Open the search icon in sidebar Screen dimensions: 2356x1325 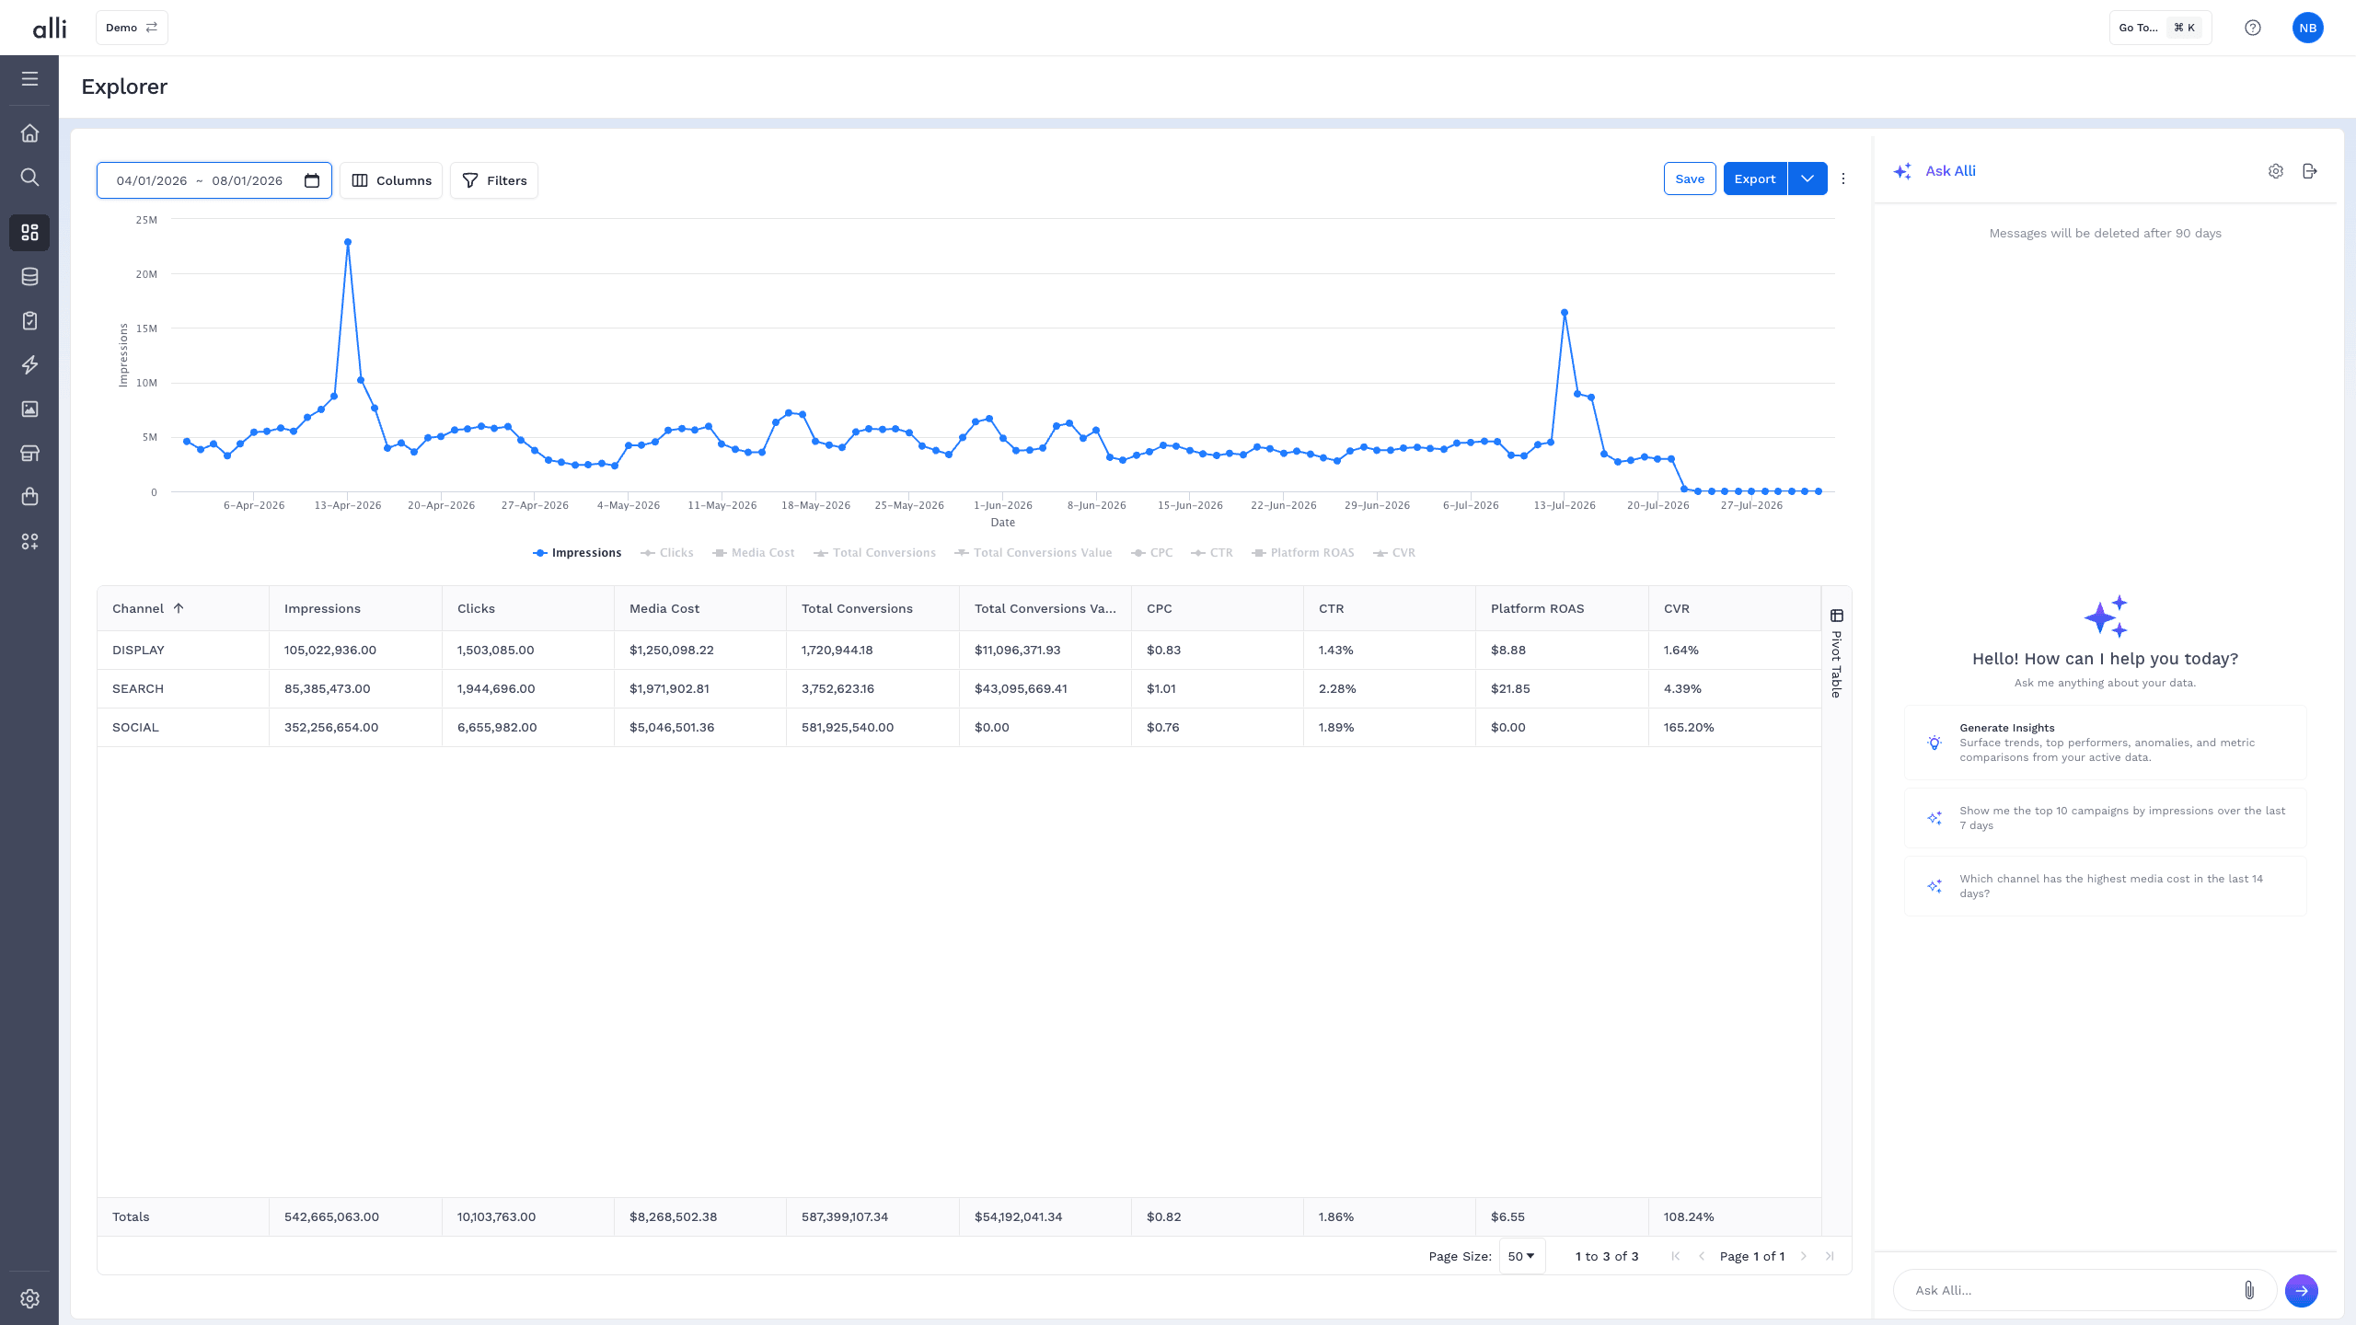[29, 178]
